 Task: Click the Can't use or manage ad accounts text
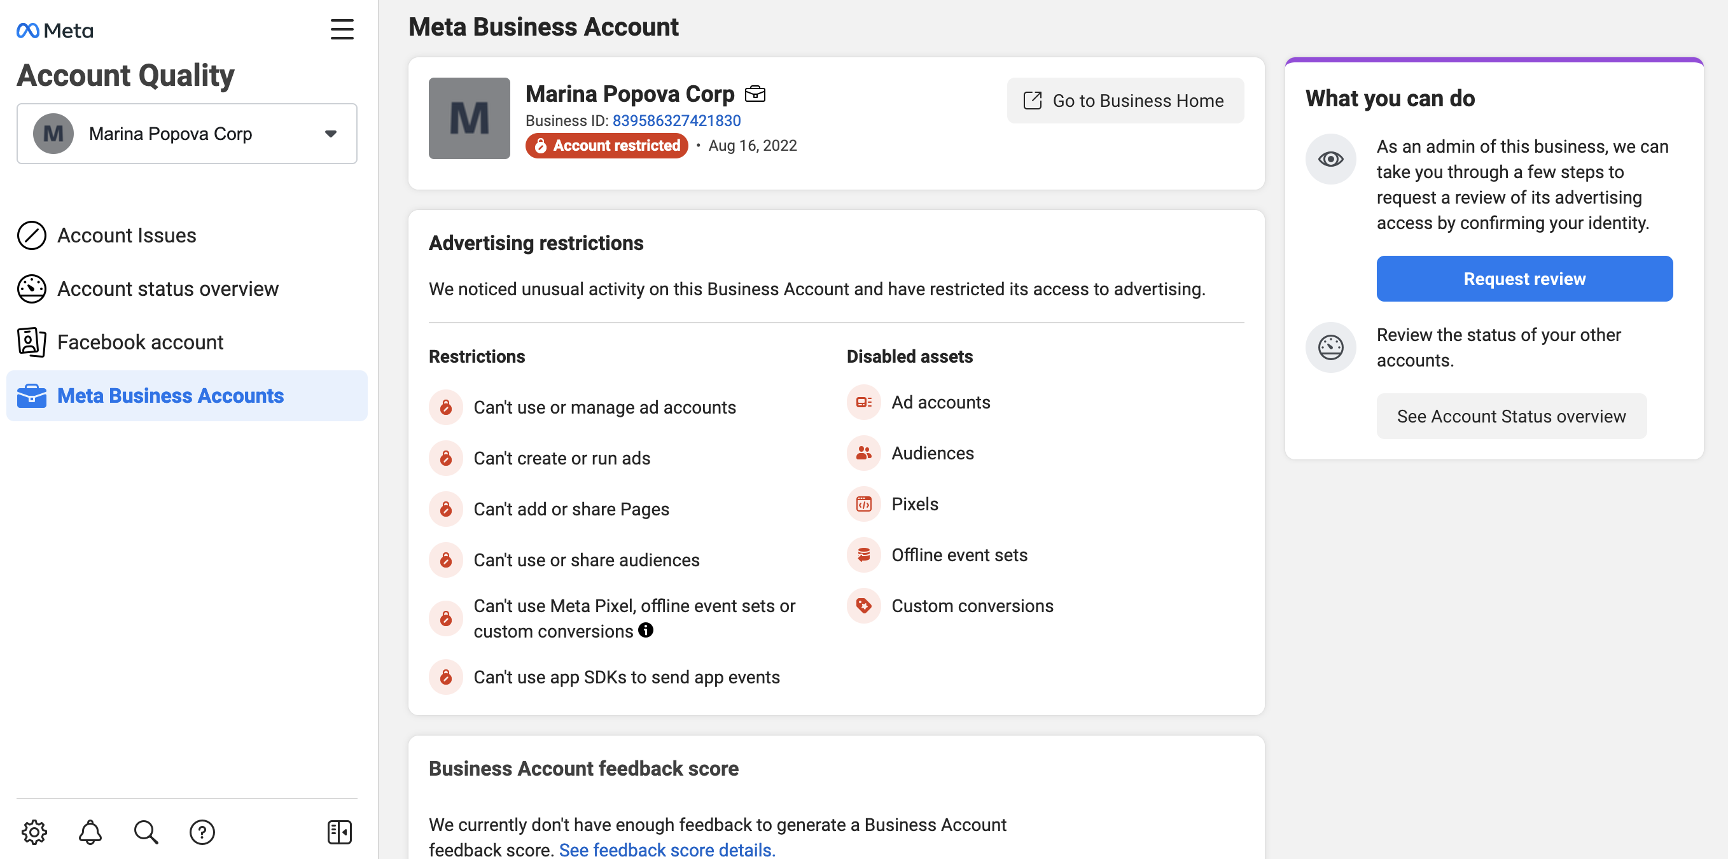click(x=605, y=408)
